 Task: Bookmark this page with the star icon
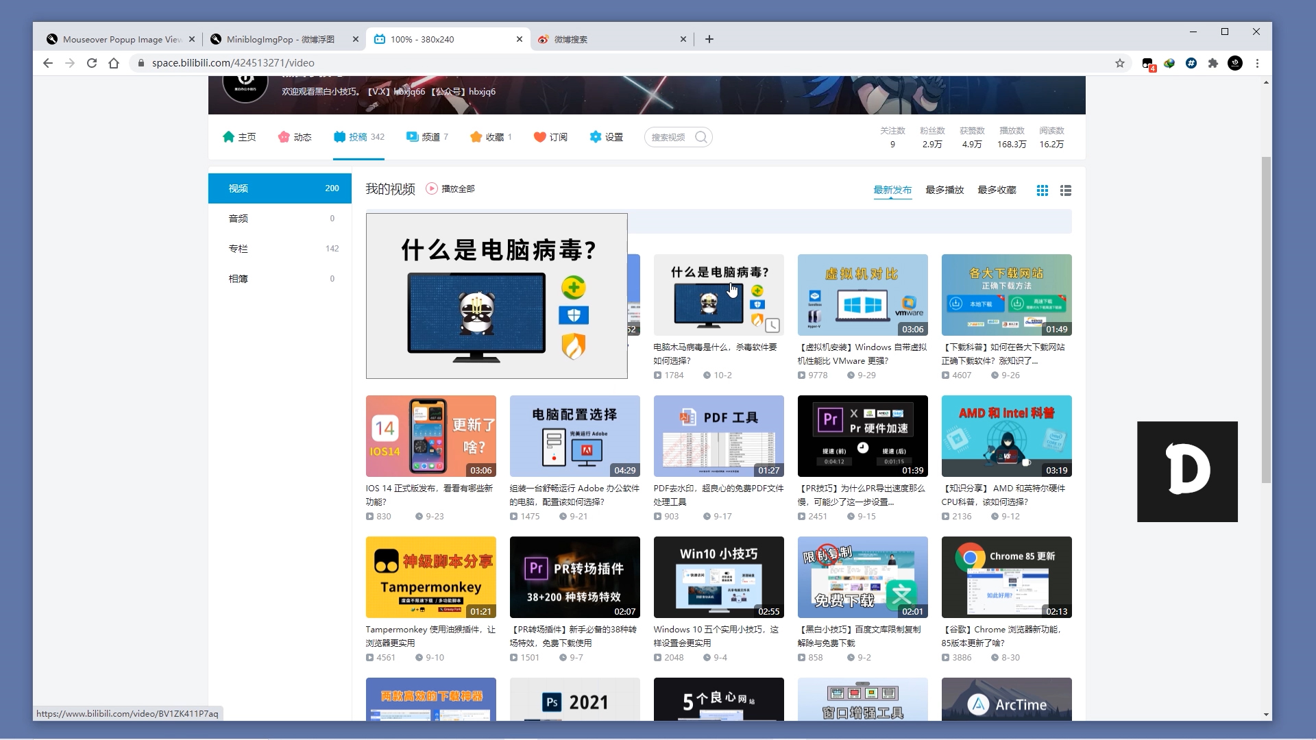click(1120, 63)
